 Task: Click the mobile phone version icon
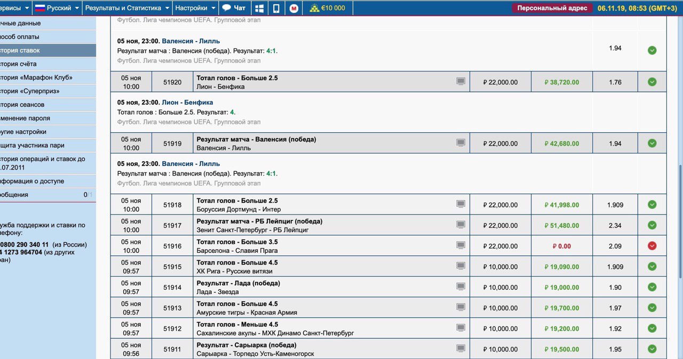pos(276,8)
